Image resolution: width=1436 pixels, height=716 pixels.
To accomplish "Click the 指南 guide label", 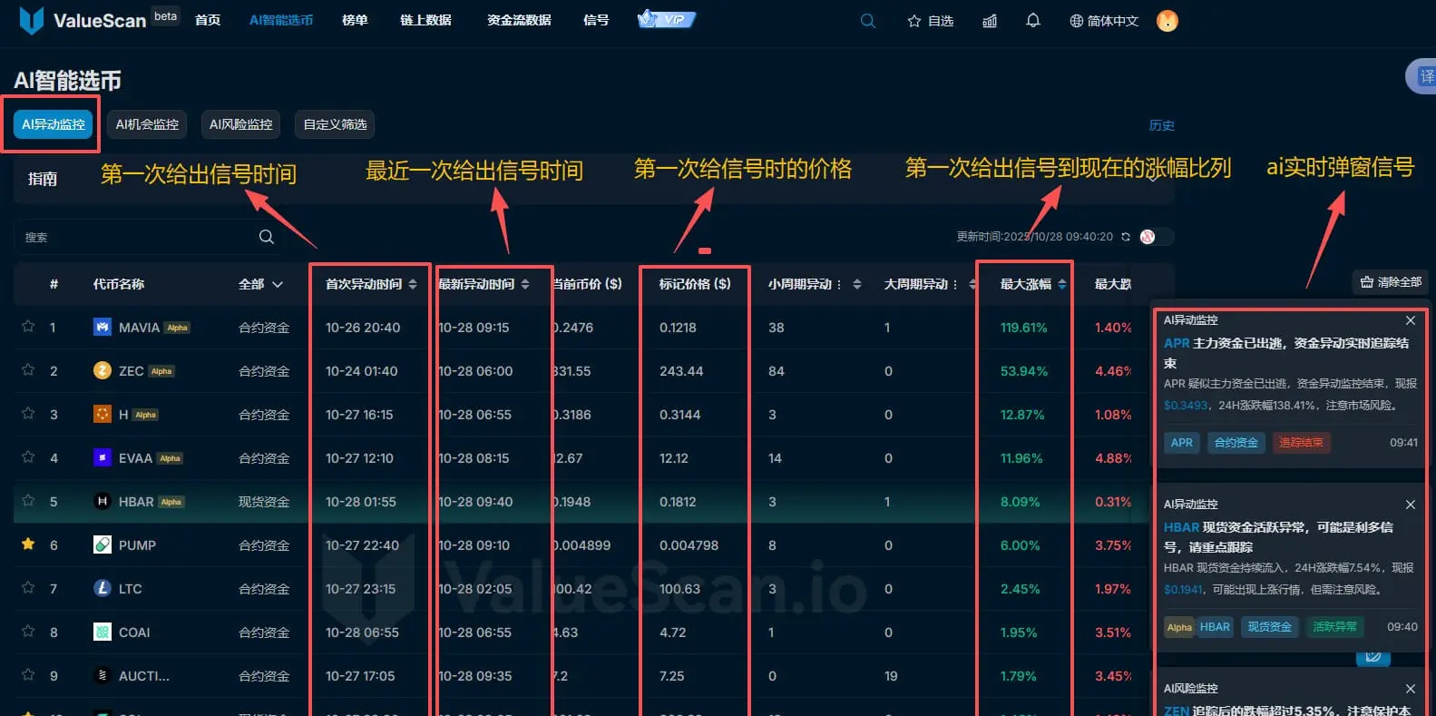I will point(43,179).
